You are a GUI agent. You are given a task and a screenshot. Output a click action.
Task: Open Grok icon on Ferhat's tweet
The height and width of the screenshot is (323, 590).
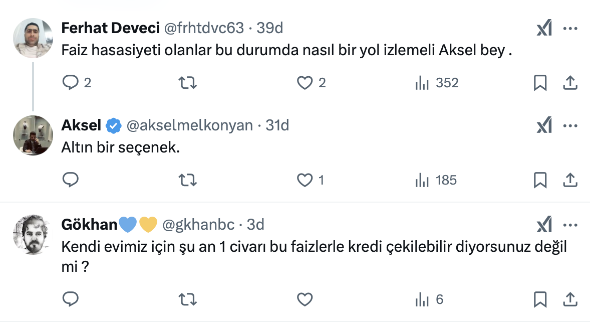click(544, 28)
